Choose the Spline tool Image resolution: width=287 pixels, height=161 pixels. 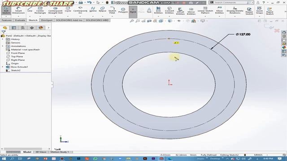pos(93,9)
